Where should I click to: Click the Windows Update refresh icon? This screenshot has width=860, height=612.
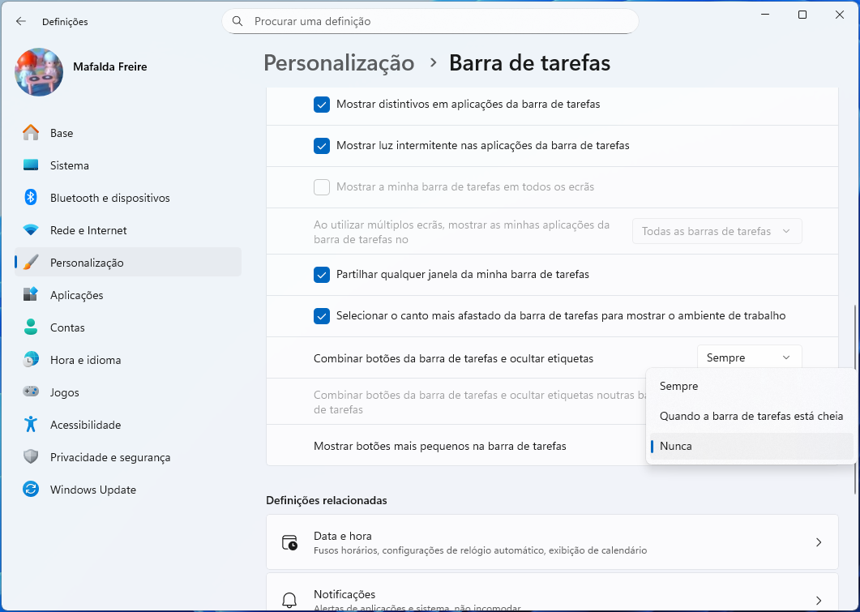click(31, 490)
